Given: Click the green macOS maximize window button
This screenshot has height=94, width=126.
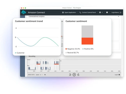Looking at the screenshot, I should (25, 8).
